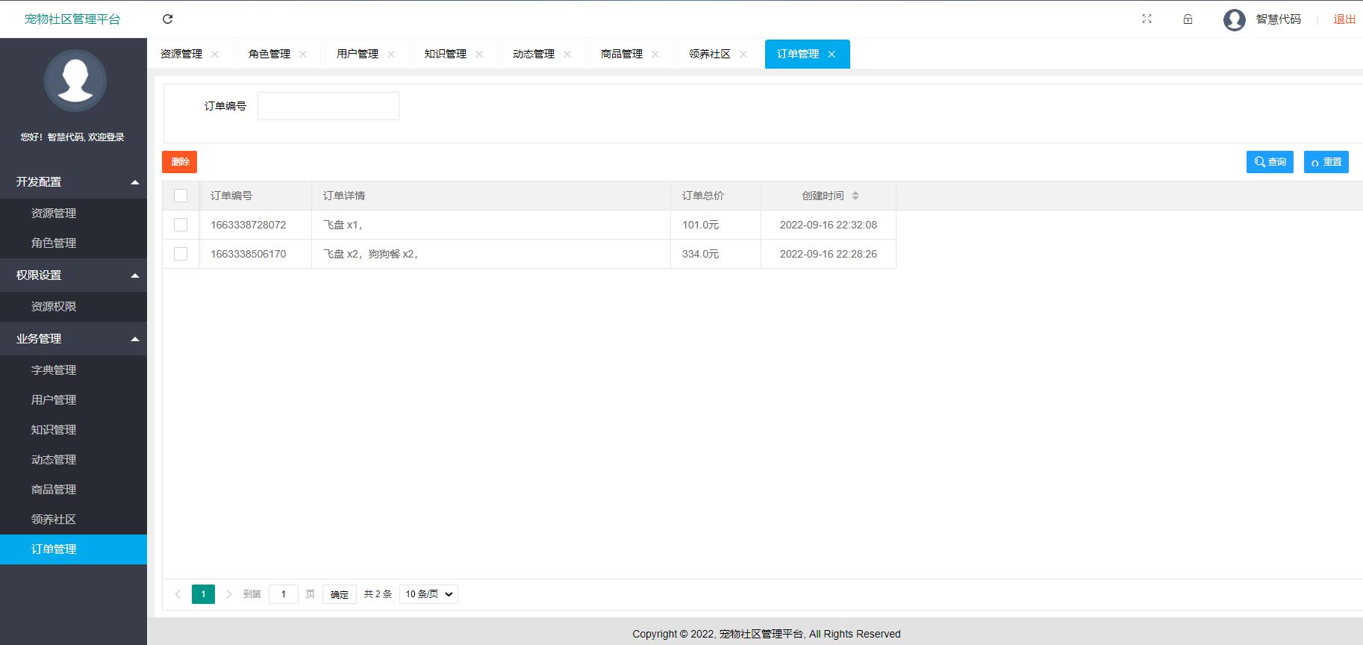
Task: Click timestamp 2022-09-16 22:32:08
Action: 829,225
